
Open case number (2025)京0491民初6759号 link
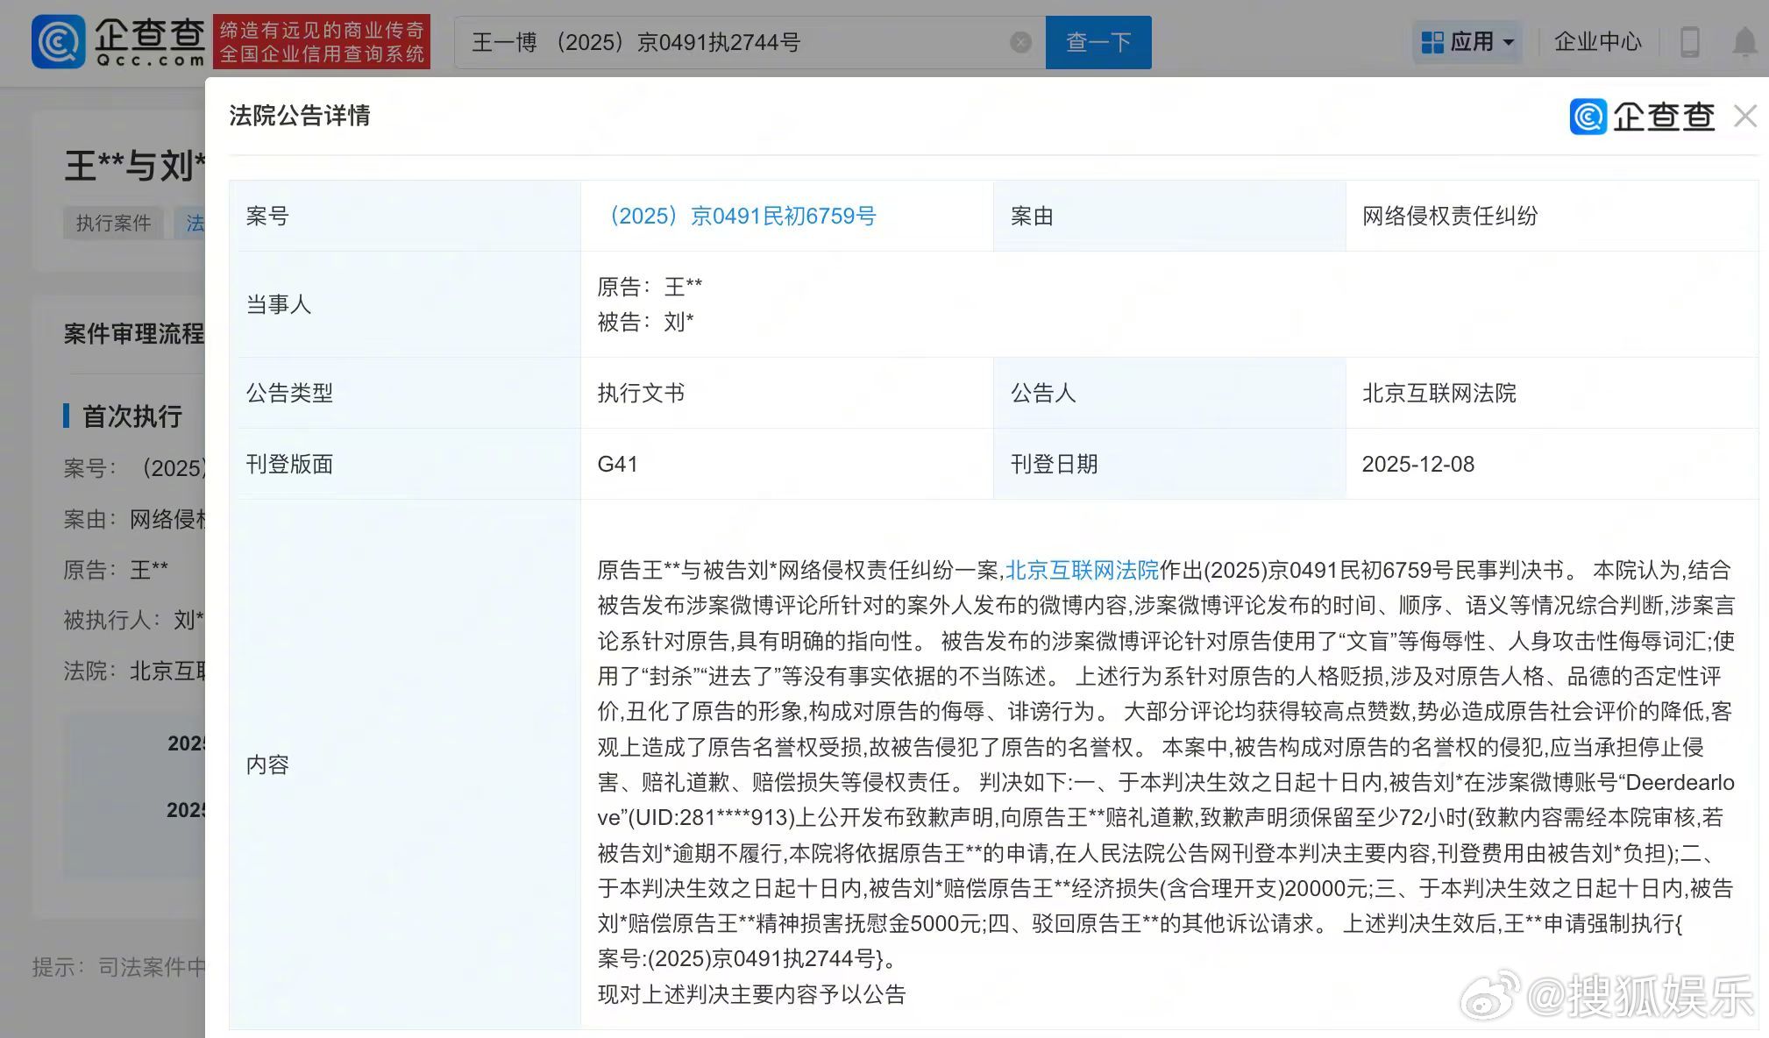click(737, 216)
